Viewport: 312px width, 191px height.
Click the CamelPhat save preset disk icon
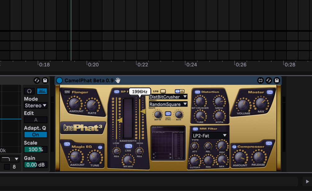[277, 80]
